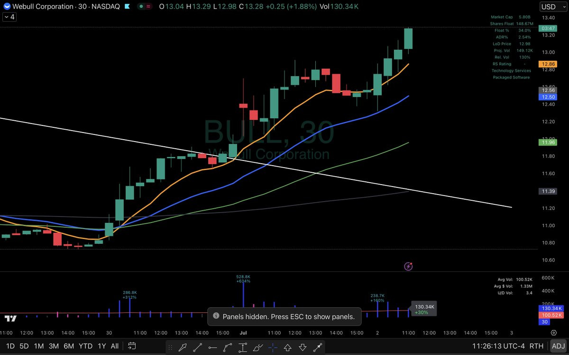
Task: Click the gray 11.39 price label
Action: click(x=547, y=191)
